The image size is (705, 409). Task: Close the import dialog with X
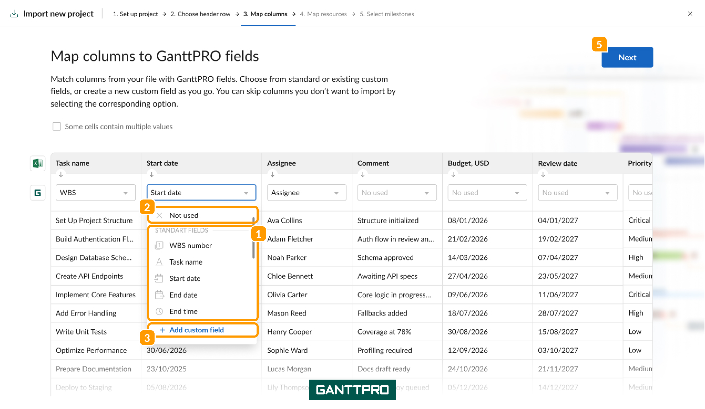point(691,14)
